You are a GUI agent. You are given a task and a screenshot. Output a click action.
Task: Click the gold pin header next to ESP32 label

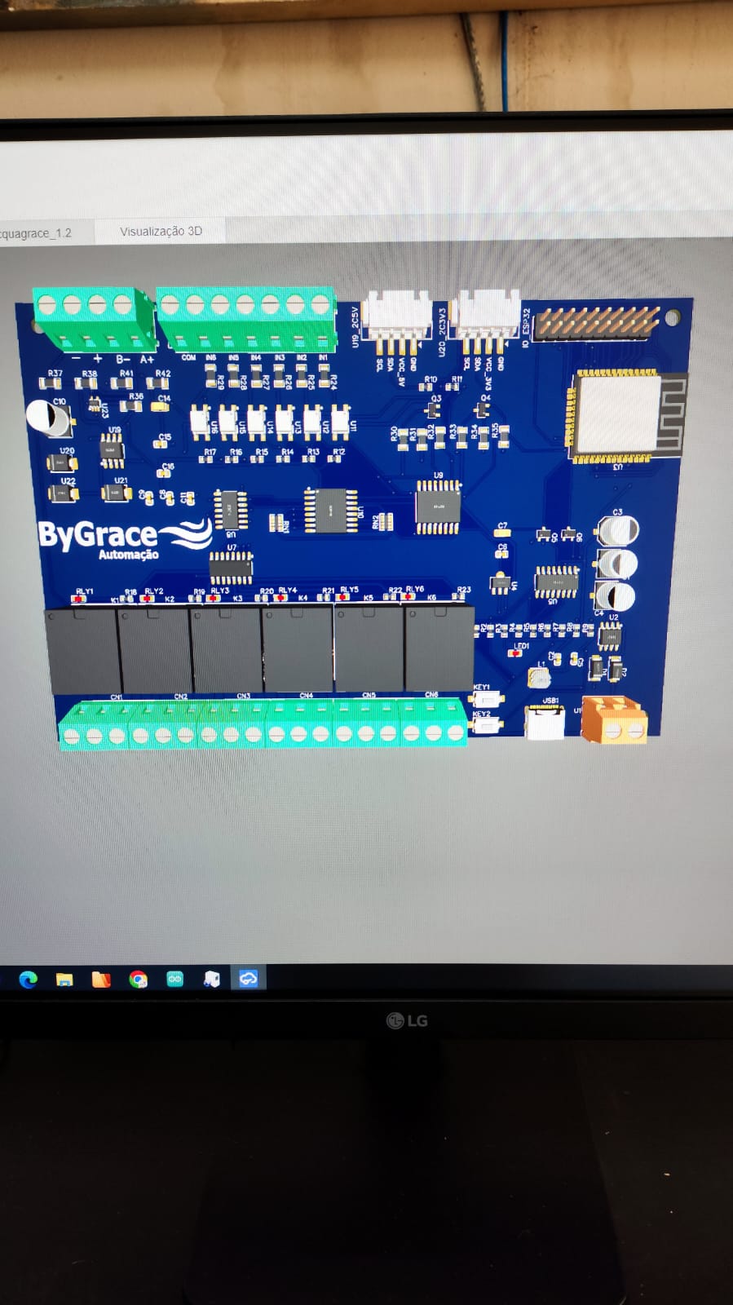point(598,324)
